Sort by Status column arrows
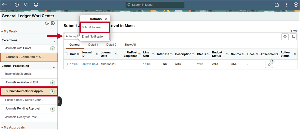Screen dimensions: 300x130 coord(208,54)
